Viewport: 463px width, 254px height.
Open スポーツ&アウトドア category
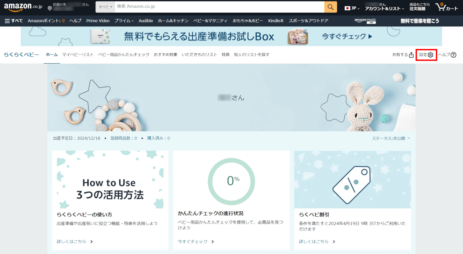pos(308,21)
